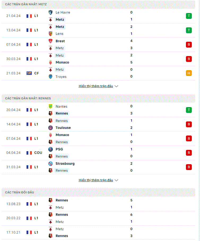Click the Nantes club crest
The width and height of the screenshot is (200, 241).
tap(50, 106)
